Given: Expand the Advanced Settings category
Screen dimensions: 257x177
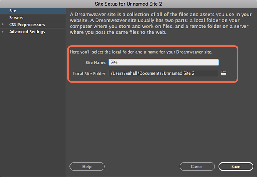Looking at the screenshot, I should (2, 31).
